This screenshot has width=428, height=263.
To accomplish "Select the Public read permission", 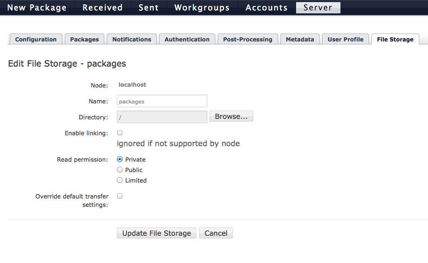I will (120, 170).
